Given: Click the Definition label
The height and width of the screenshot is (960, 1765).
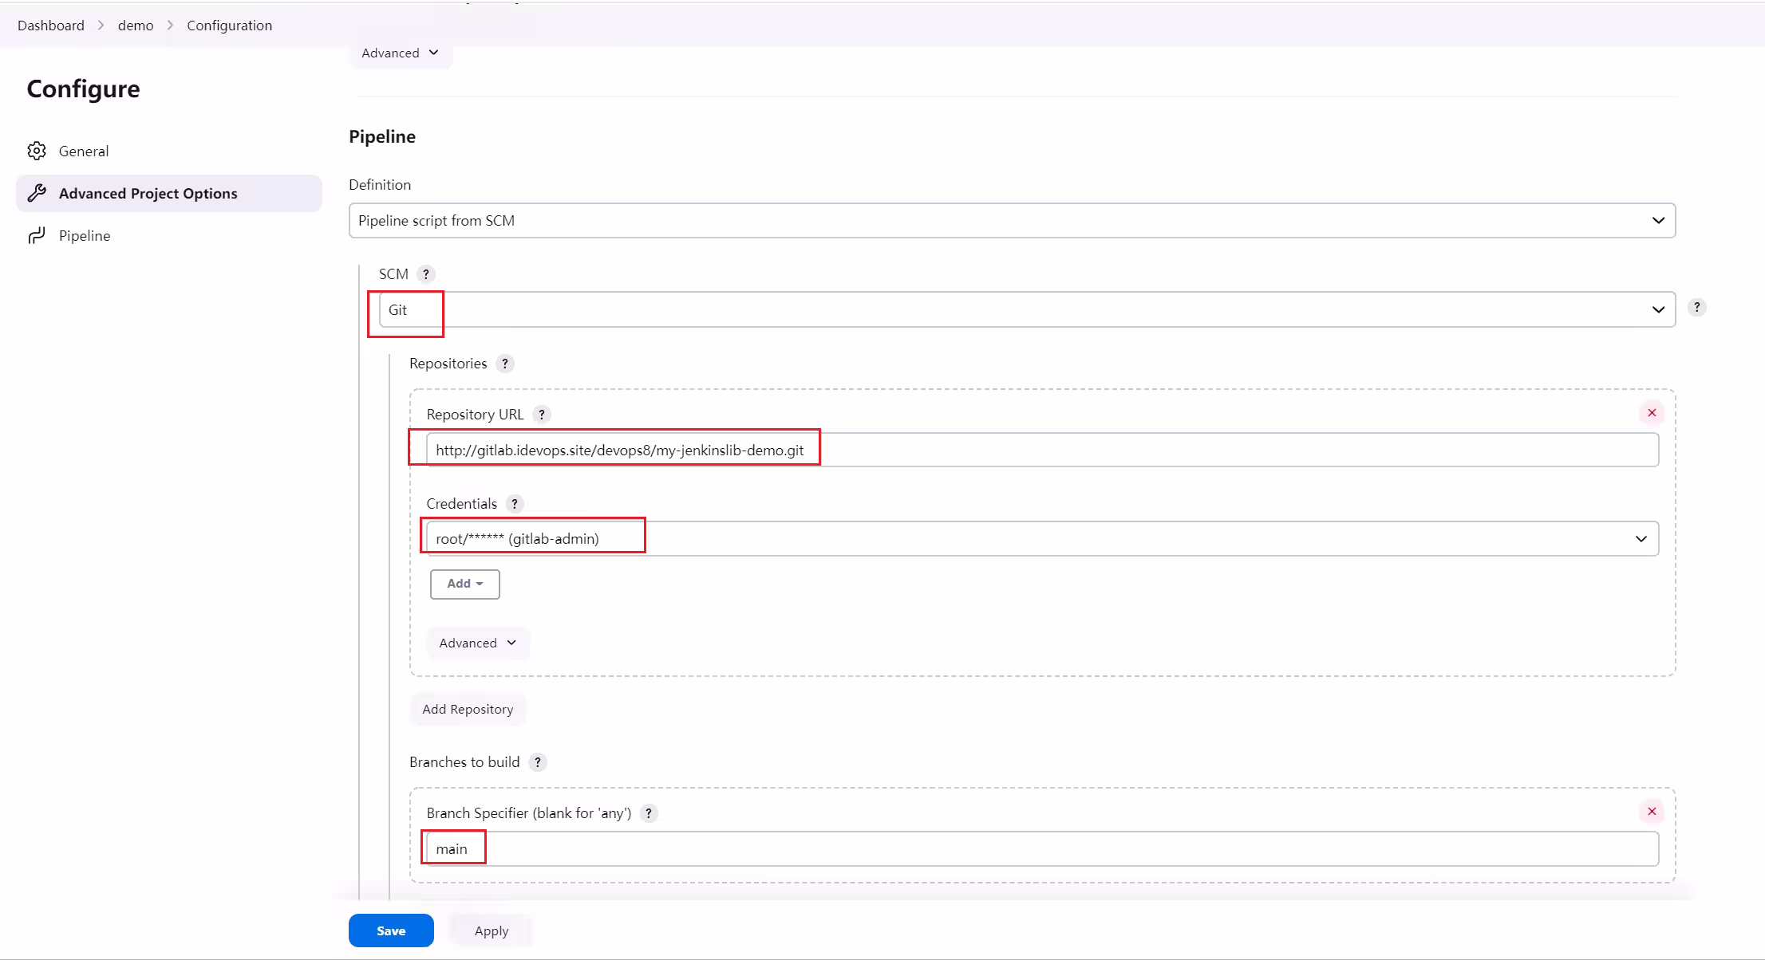Looking at the screenshot, I should pyautogui.click(x=380, y=185).
